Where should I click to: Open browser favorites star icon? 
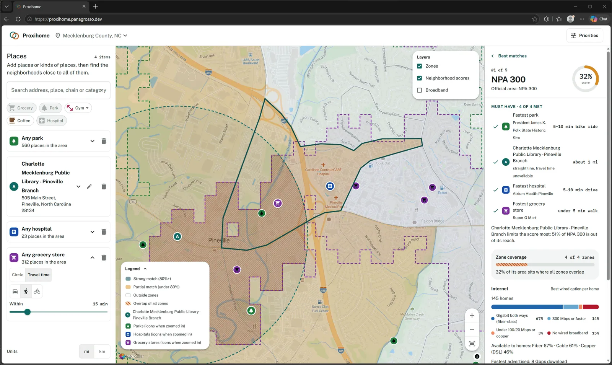[x=535, y=19]
